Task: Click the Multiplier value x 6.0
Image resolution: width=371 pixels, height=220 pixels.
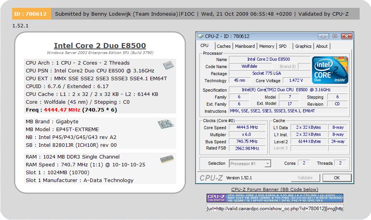Action: click(247, 134)
